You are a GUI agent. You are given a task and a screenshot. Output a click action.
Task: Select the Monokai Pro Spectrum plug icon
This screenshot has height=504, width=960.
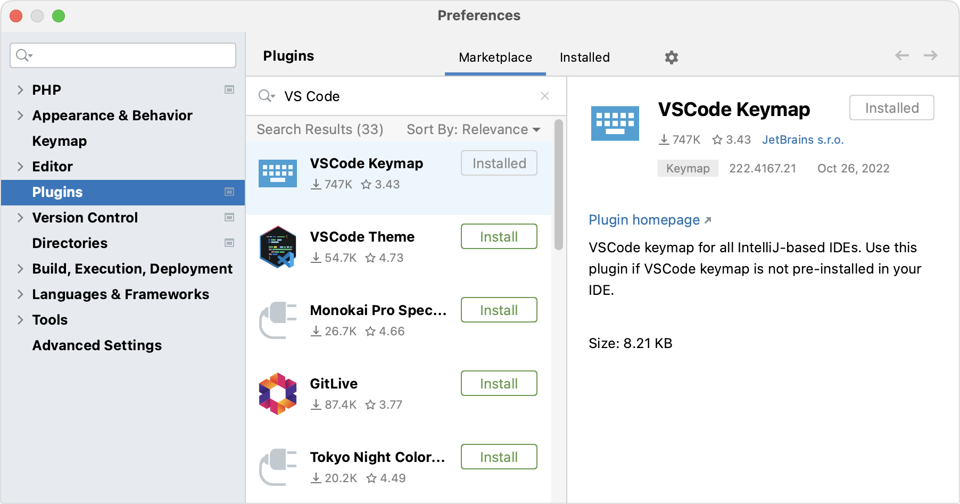click(278, 320)
